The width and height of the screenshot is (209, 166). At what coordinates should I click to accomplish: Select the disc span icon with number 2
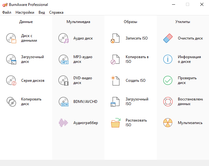click(11, 81)
